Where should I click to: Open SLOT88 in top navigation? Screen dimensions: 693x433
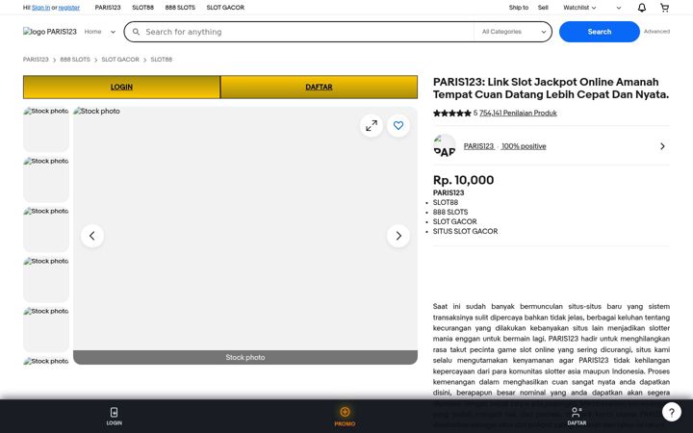[142, 8]
